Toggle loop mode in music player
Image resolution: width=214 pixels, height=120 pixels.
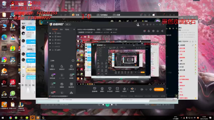pos(99,105)
